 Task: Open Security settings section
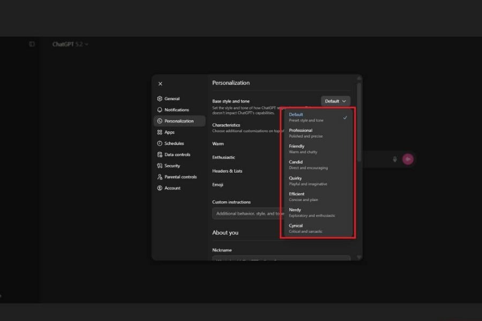pyautogui.click(x=172, y=166)
